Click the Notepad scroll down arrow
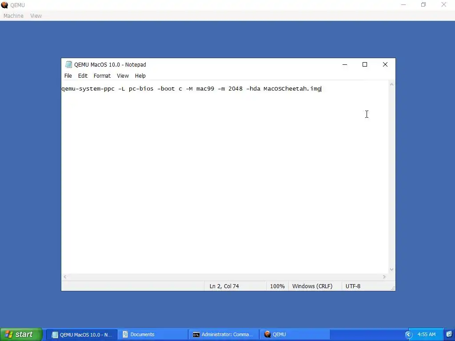 click(x=392, y=270)
